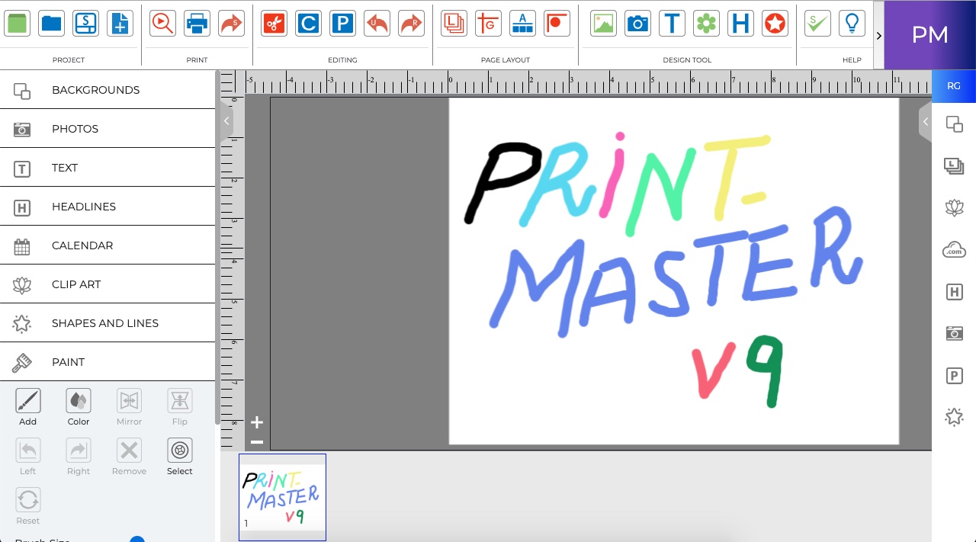Open the Headlines panel
The image size is (976, 542).
(x=108, y=207)
